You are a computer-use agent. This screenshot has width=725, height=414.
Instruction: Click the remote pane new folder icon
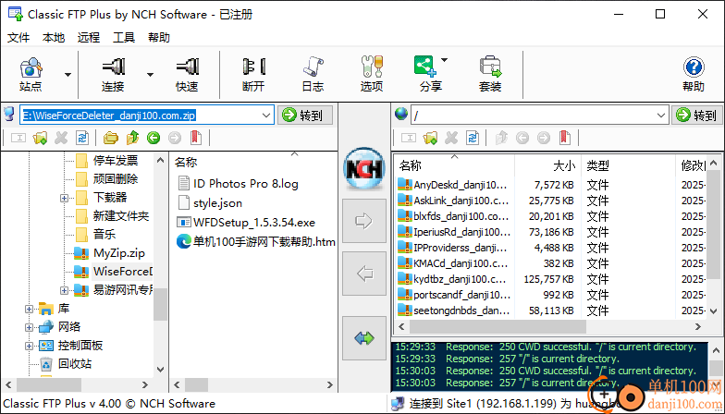pos(430,138)
